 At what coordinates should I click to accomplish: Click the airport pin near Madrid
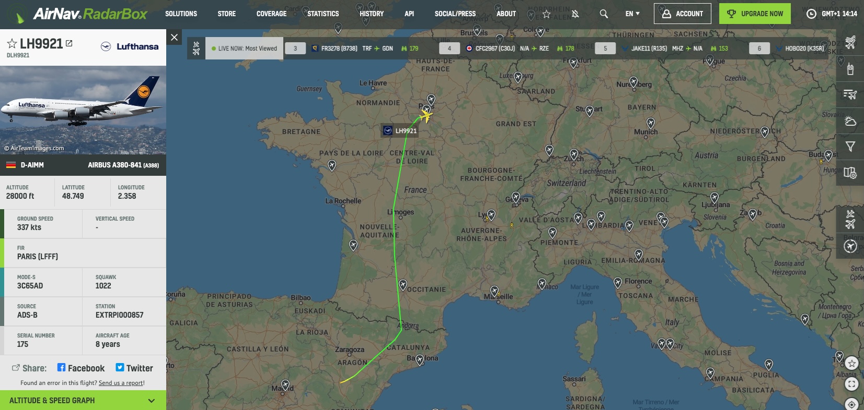[x=285, y=386]
